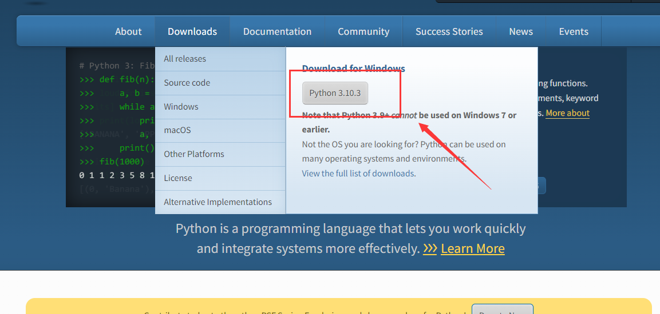Click the yellow Learn More link
The height and width of the screenshot is (314, 660).
pyautogui.click(x=472, y=249)
